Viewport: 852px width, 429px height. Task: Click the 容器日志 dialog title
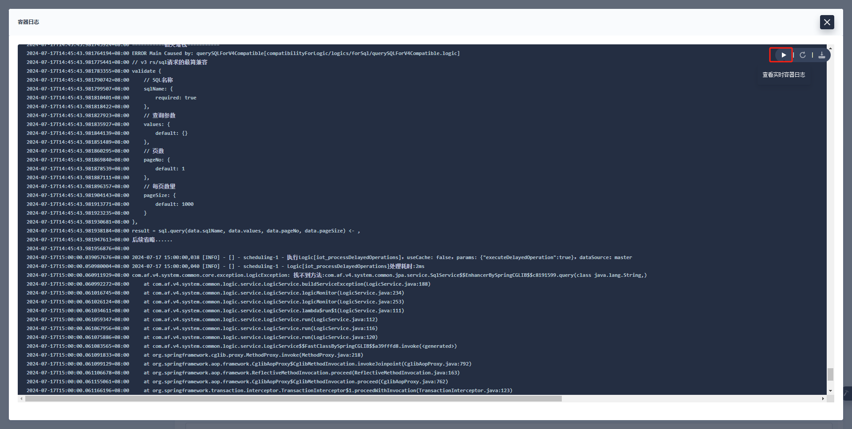pos(28,22)
